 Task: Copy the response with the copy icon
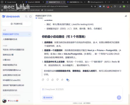pyautogui.click(x=43, y=80)
